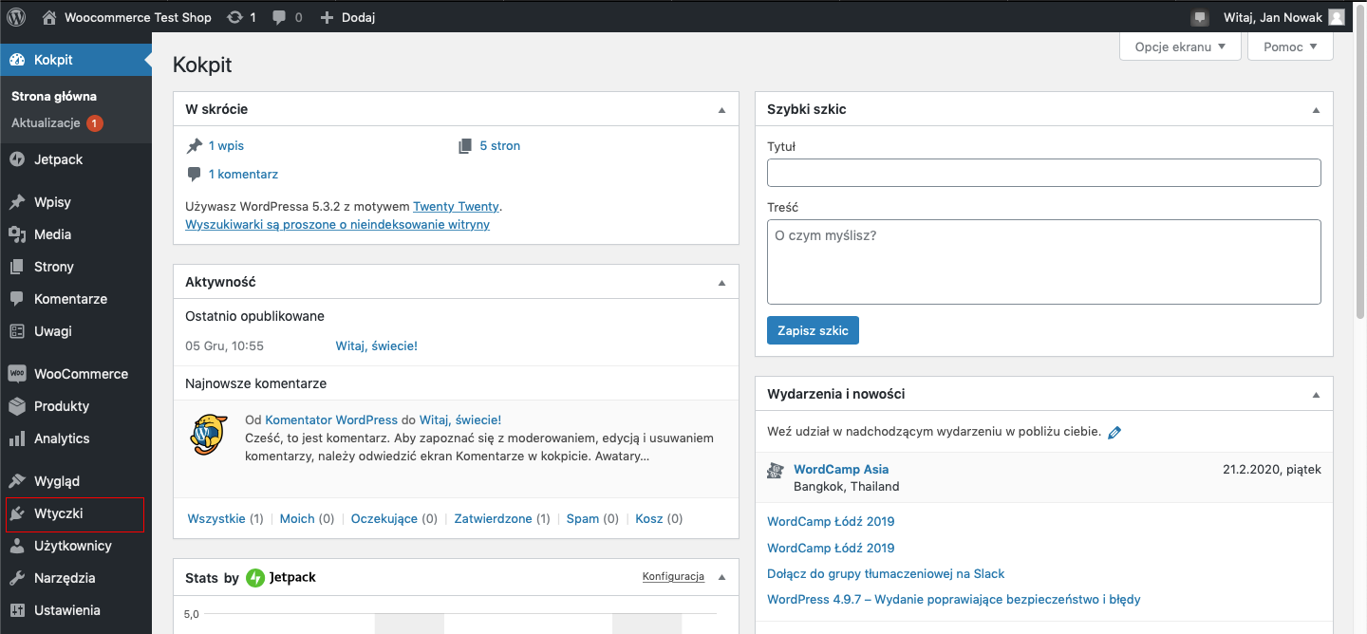Click the Użytkownicy person icon
This screenshot has height=634, width=1367.
tap(17, 546)
